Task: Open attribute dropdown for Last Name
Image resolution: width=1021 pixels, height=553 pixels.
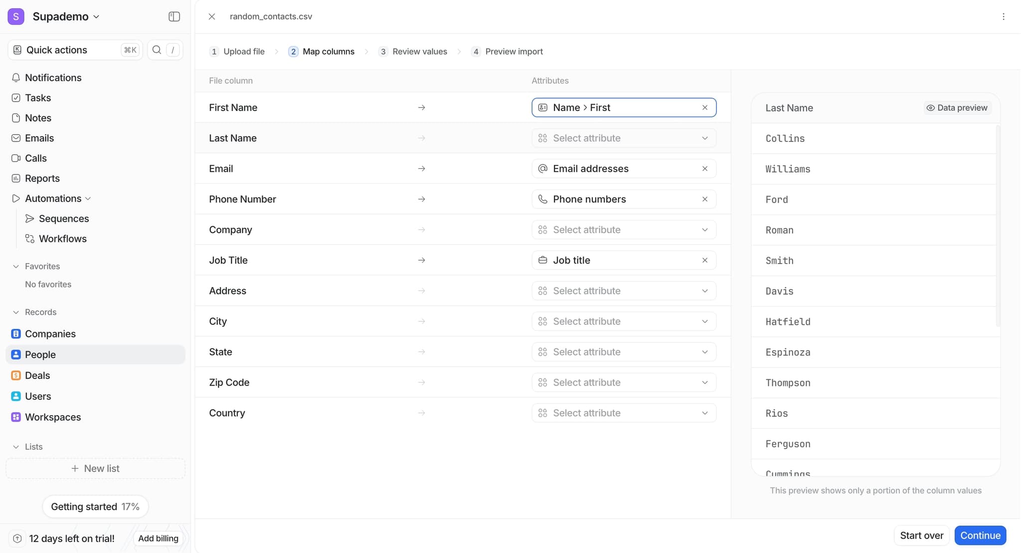Action: (x=624, y=138)
